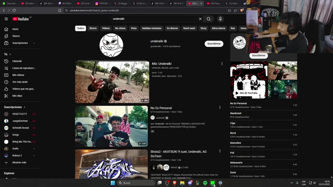Screen dimensions: 333x187
Task: Click the underaiki channel avatar
Action: [111, 45]
